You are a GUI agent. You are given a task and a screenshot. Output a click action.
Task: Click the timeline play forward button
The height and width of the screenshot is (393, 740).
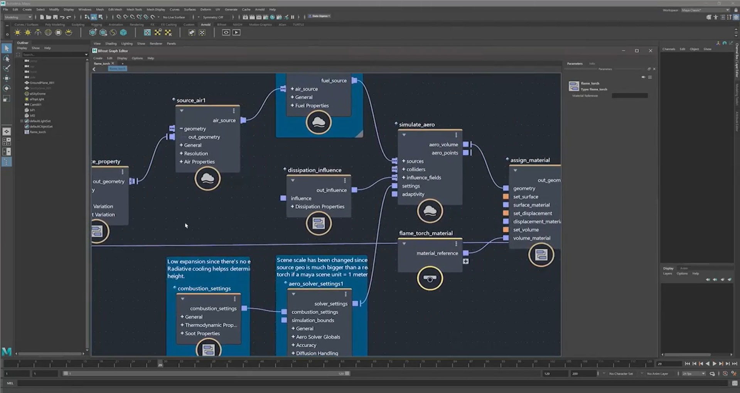(715, 364)
